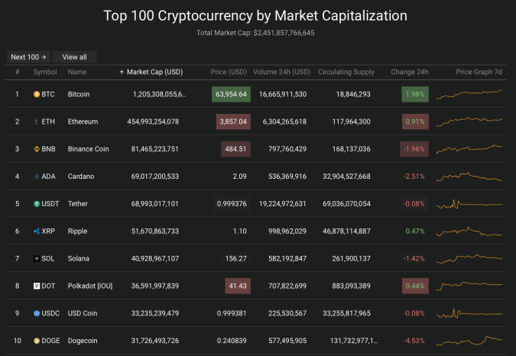The image size is (516, 356).
Task: Click the Polkadot logo icon
Action: pyautogui.click(x=37, y=286)
